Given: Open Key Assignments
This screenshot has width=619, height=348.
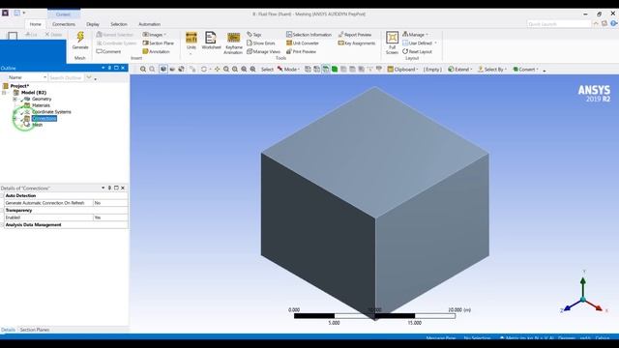Looking at the screenshot, I should pyautogui.click(x=357, y=43).
